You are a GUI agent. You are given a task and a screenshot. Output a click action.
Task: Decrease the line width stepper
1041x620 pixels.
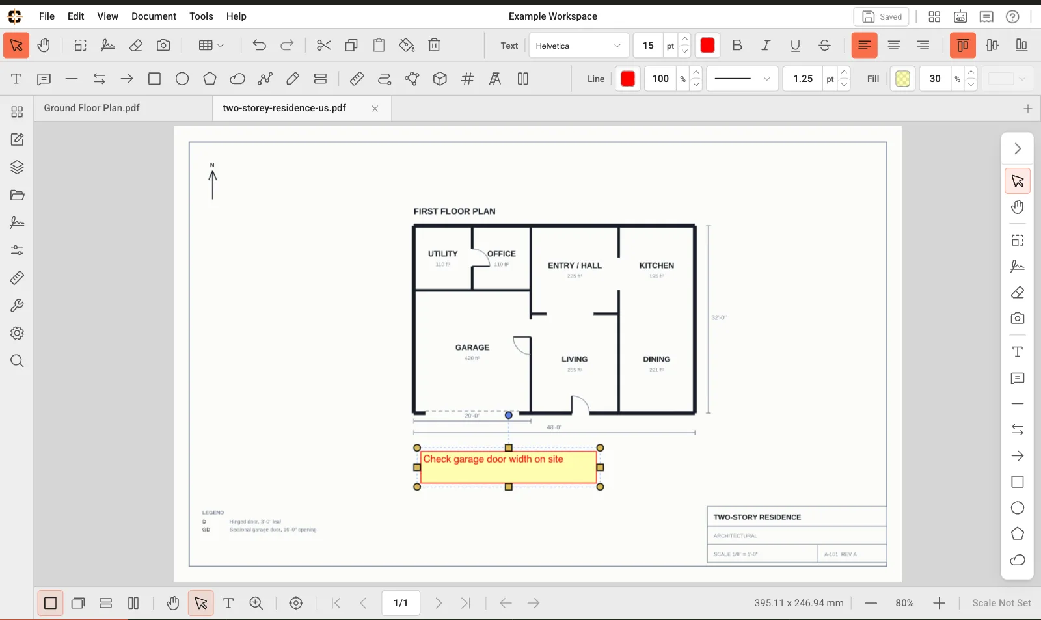click(844, 85)
